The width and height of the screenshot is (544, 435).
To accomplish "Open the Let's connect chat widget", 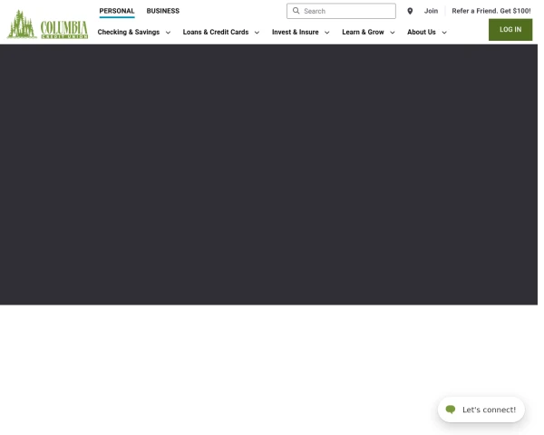I will pyautogui.click(x=481, y=410).
